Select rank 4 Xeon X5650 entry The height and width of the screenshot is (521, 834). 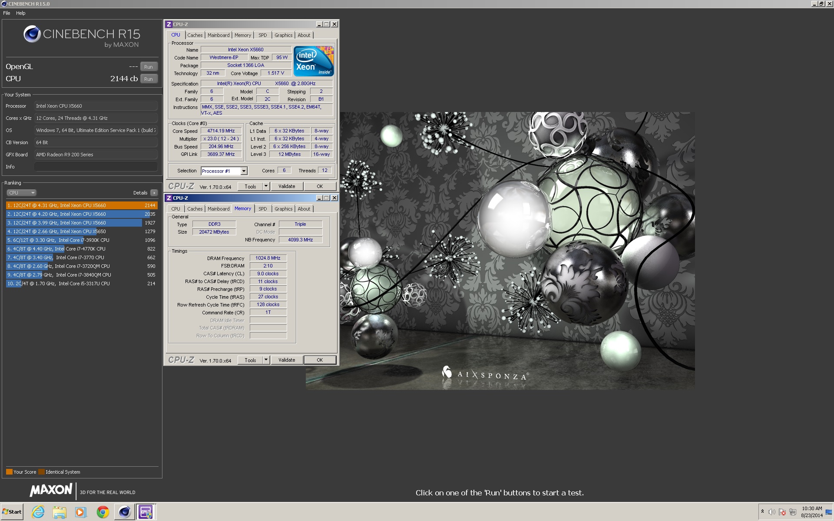82,231
